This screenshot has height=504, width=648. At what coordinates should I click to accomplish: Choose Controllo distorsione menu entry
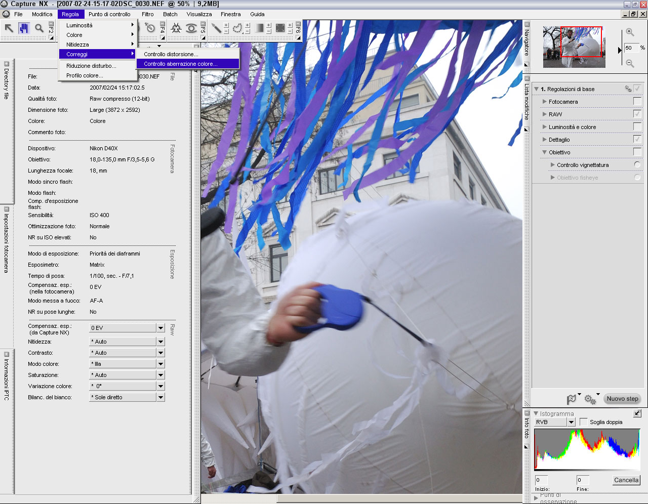188,54
